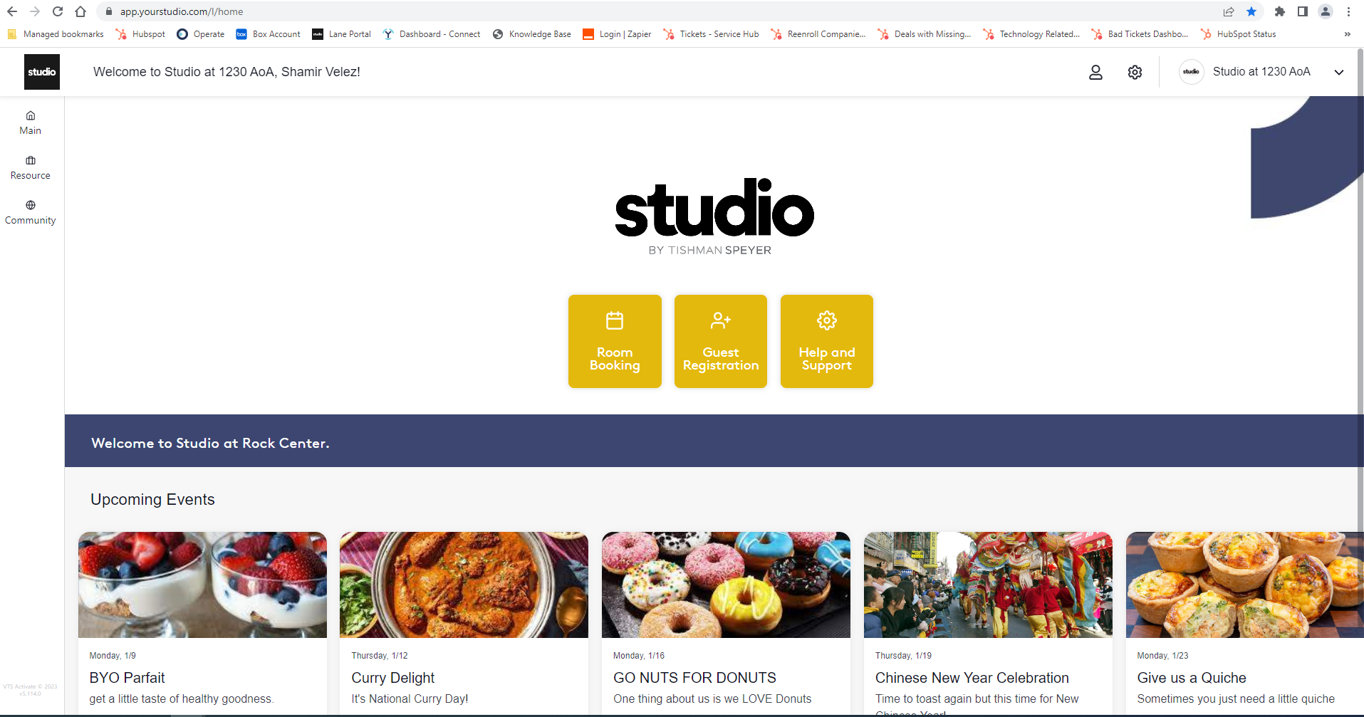1364x717 pixels.
Task: Show hidden bookmarks overflow chevron
Action: pyautogui.click(x=1347, y=34)
